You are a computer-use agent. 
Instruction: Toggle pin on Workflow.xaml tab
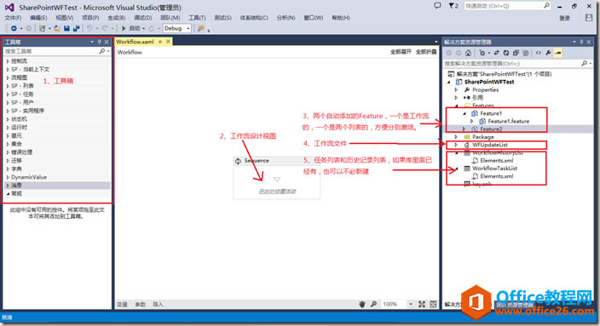tap(160, 41)
